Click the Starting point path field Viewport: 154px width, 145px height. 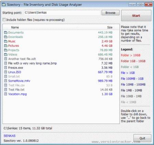(x=62, y=13)
